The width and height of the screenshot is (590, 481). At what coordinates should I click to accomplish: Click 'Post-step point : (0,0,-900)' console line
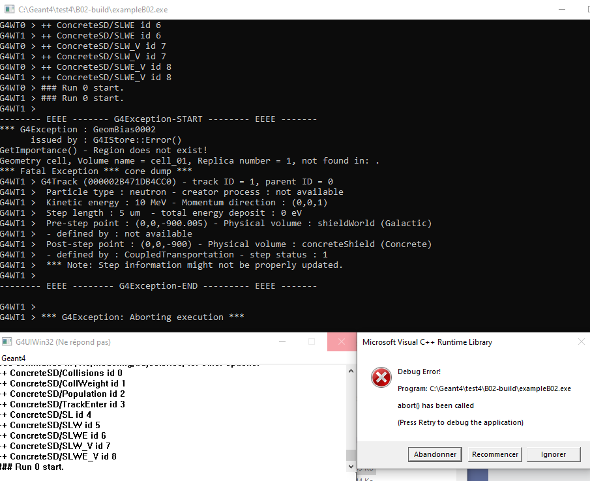click(x=216, y=244)
